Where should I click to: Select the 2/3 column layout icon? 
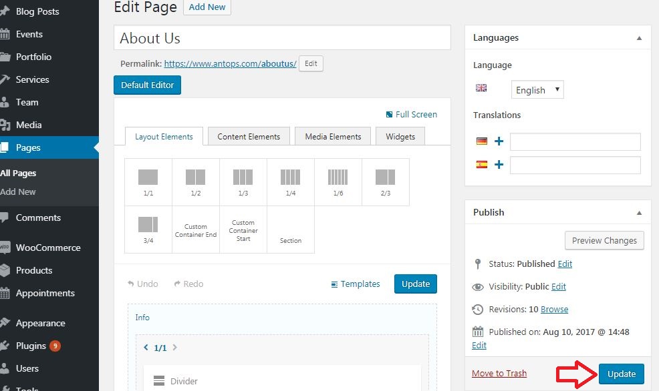(x=386, y=177)
